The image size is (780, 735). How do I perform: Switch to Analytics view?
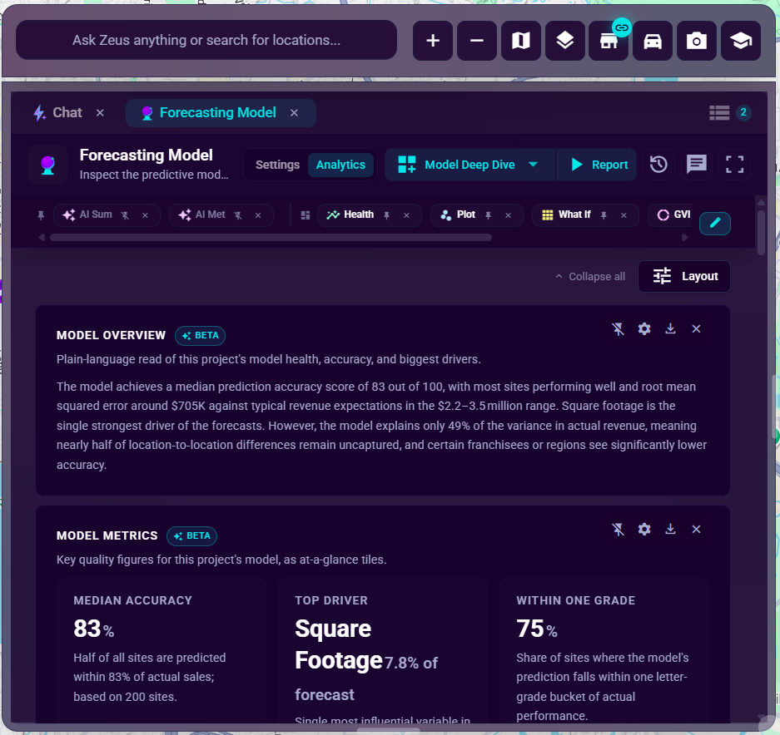pos(340,165)
